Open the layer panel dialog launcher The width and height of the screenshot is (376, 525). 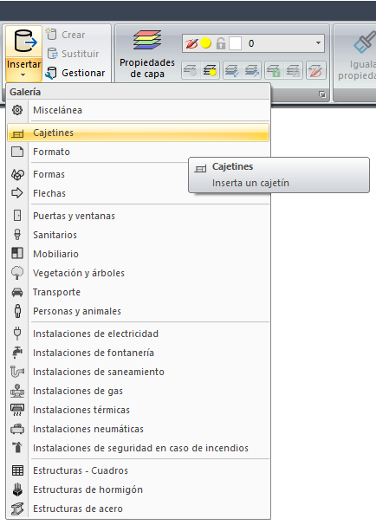click(x=322, y=94)
